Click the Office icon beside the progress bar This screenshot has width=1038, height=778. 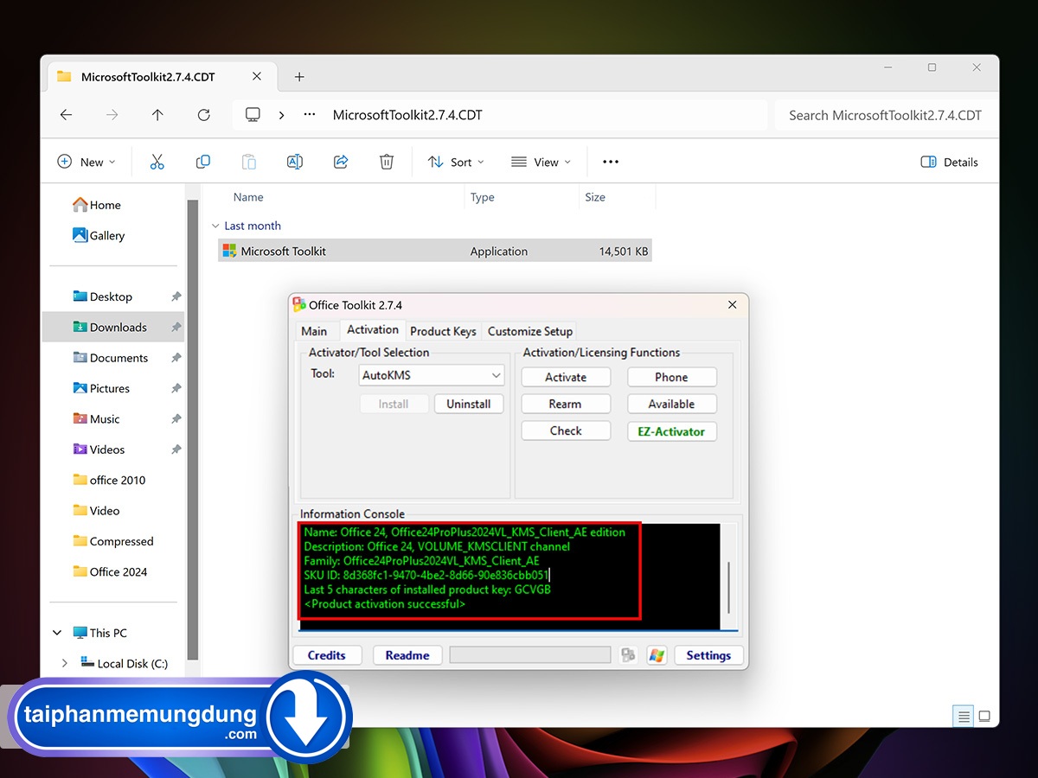tap(629, 655)
